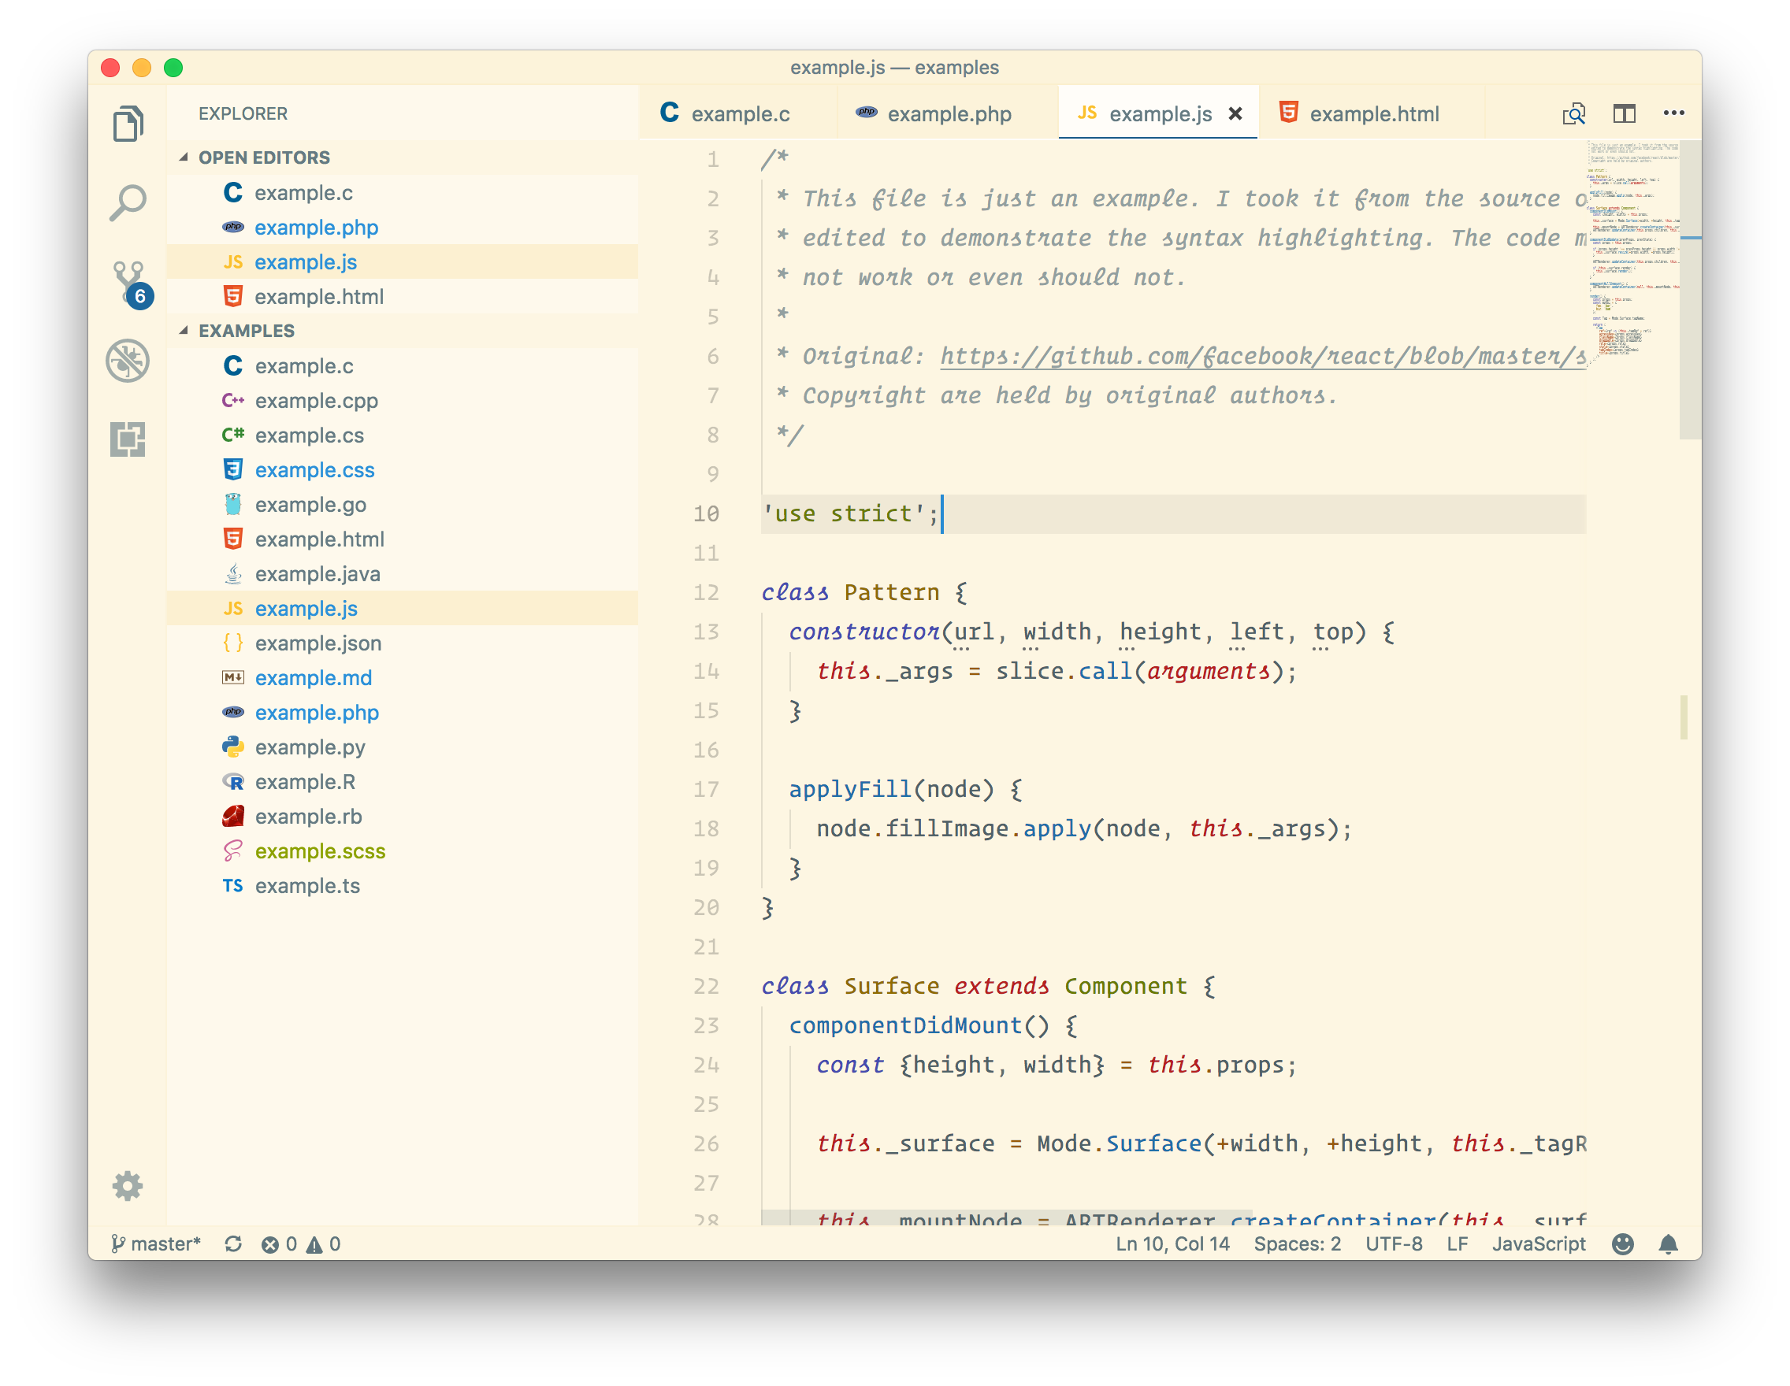1790x1386 pixels.
Task: Open the Extensions view icon
Action: 128,439
